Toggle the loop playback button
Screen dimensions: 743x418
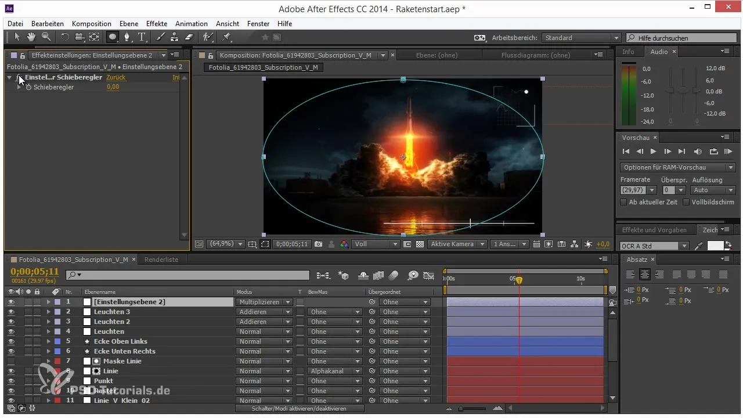tap(713, 152)
